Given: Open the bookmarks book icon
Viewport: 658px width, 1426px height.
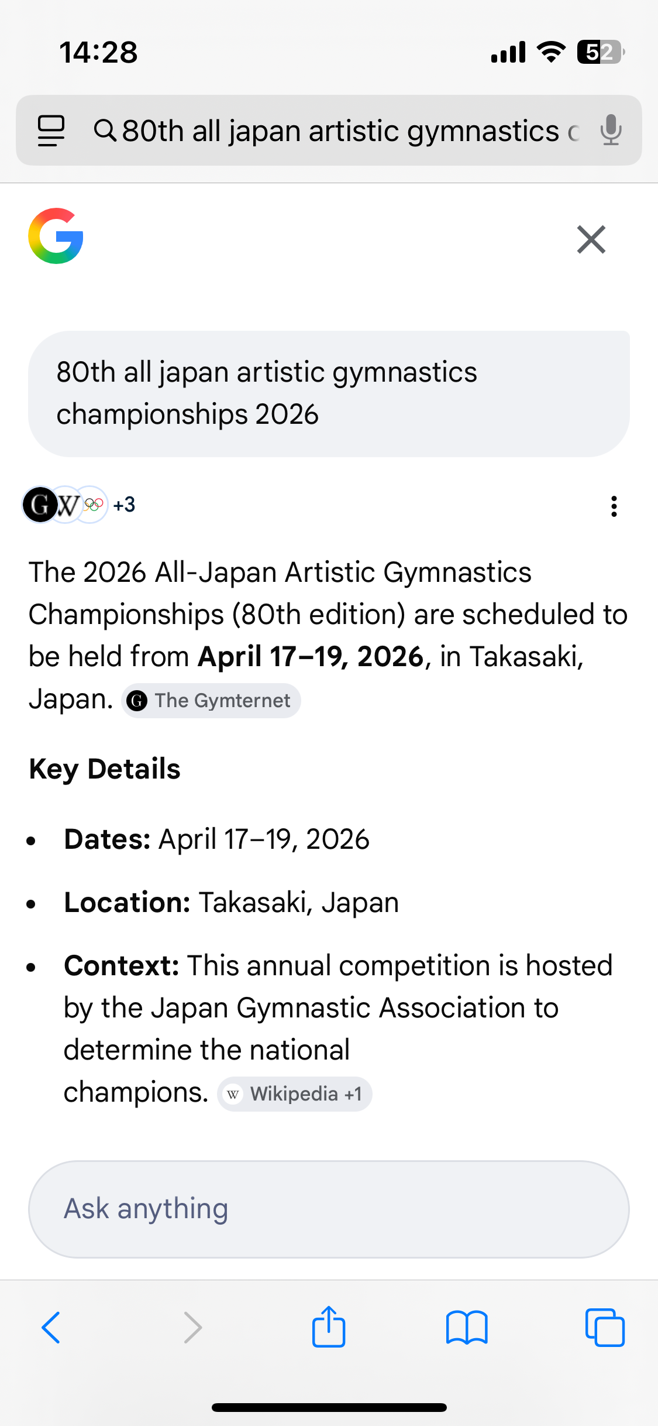Looking at the screenshot, I should pyautogui.click(x=466, y=1327).
